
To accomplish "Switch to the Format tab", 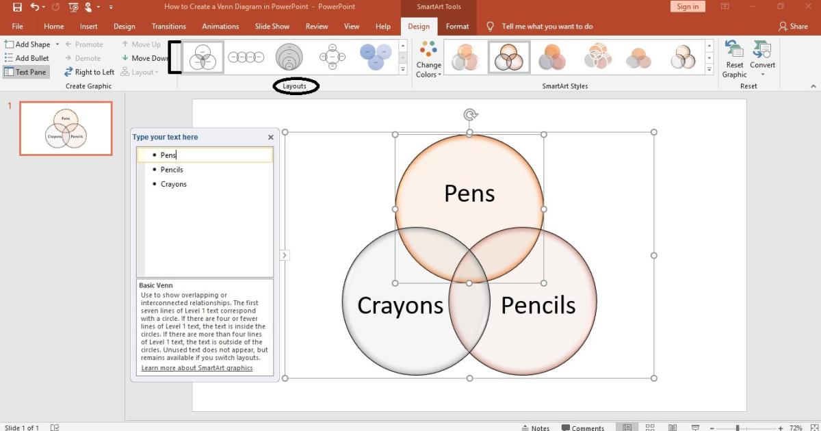I will [x=457, y=26].
